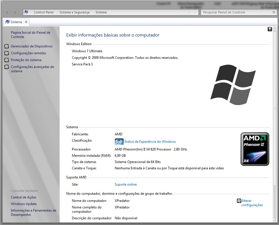
Task: Click Alterar configurações link
Action: point(252,203)
